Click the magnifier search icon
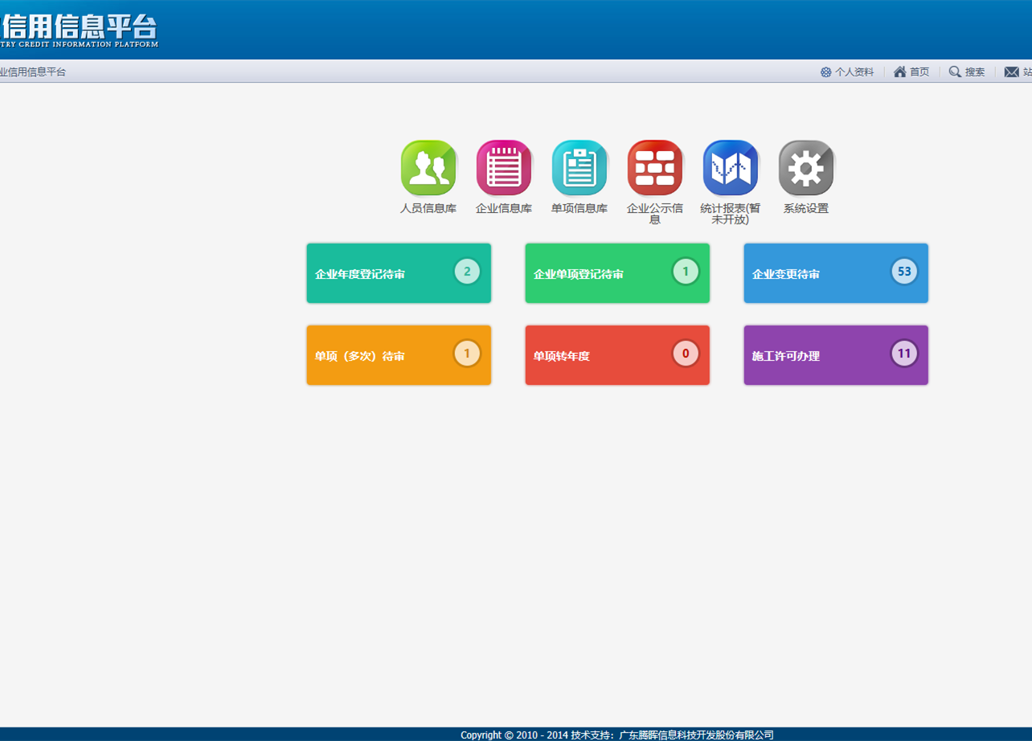 pos(955,72)
